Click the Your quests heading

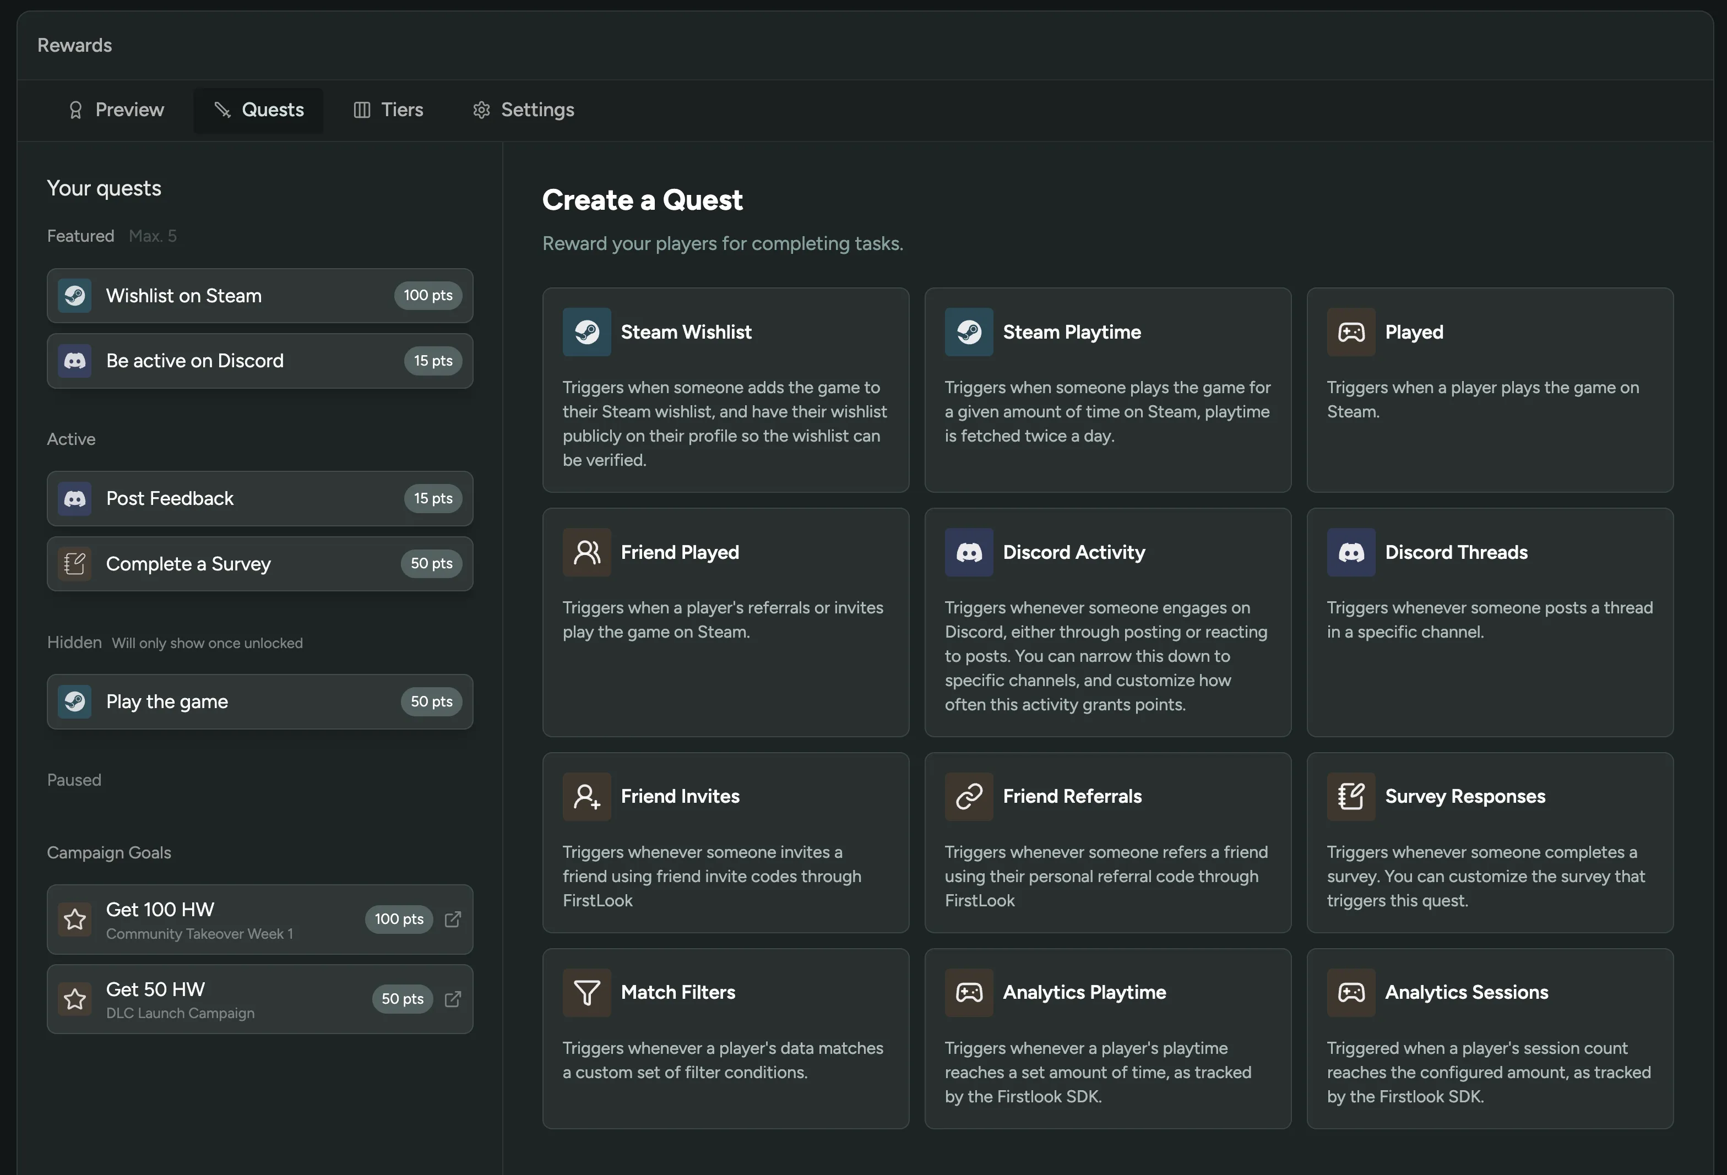point(104,189)
